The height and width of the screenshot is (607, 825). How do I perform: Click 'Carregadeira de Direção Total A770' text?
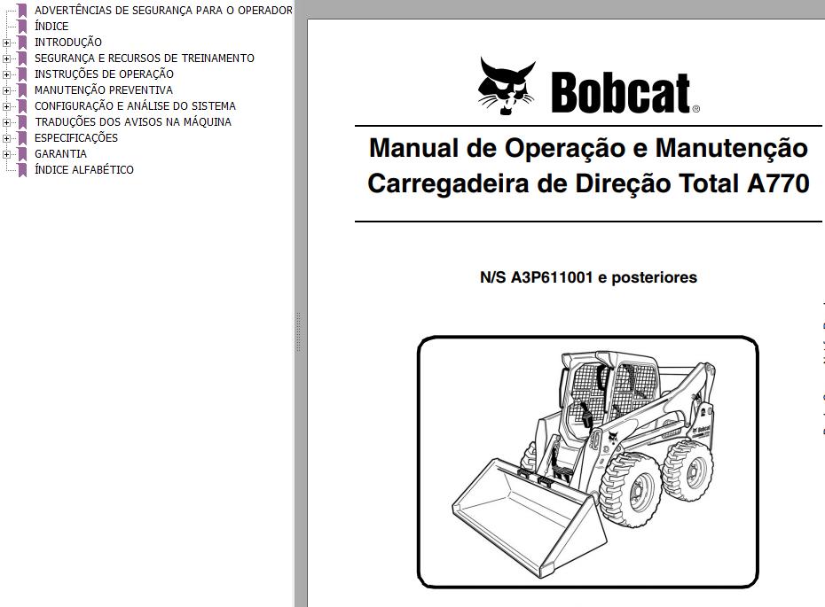(x=588, y=183)
